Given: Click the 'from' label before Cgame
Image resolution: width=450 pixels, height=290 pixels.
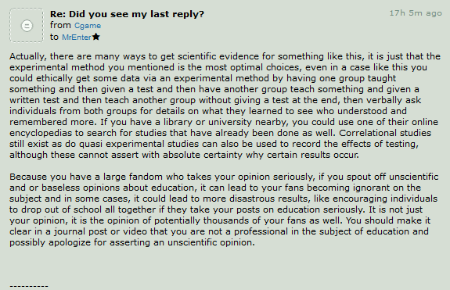Looking at the screenshot, I should (x=60, y=25).
